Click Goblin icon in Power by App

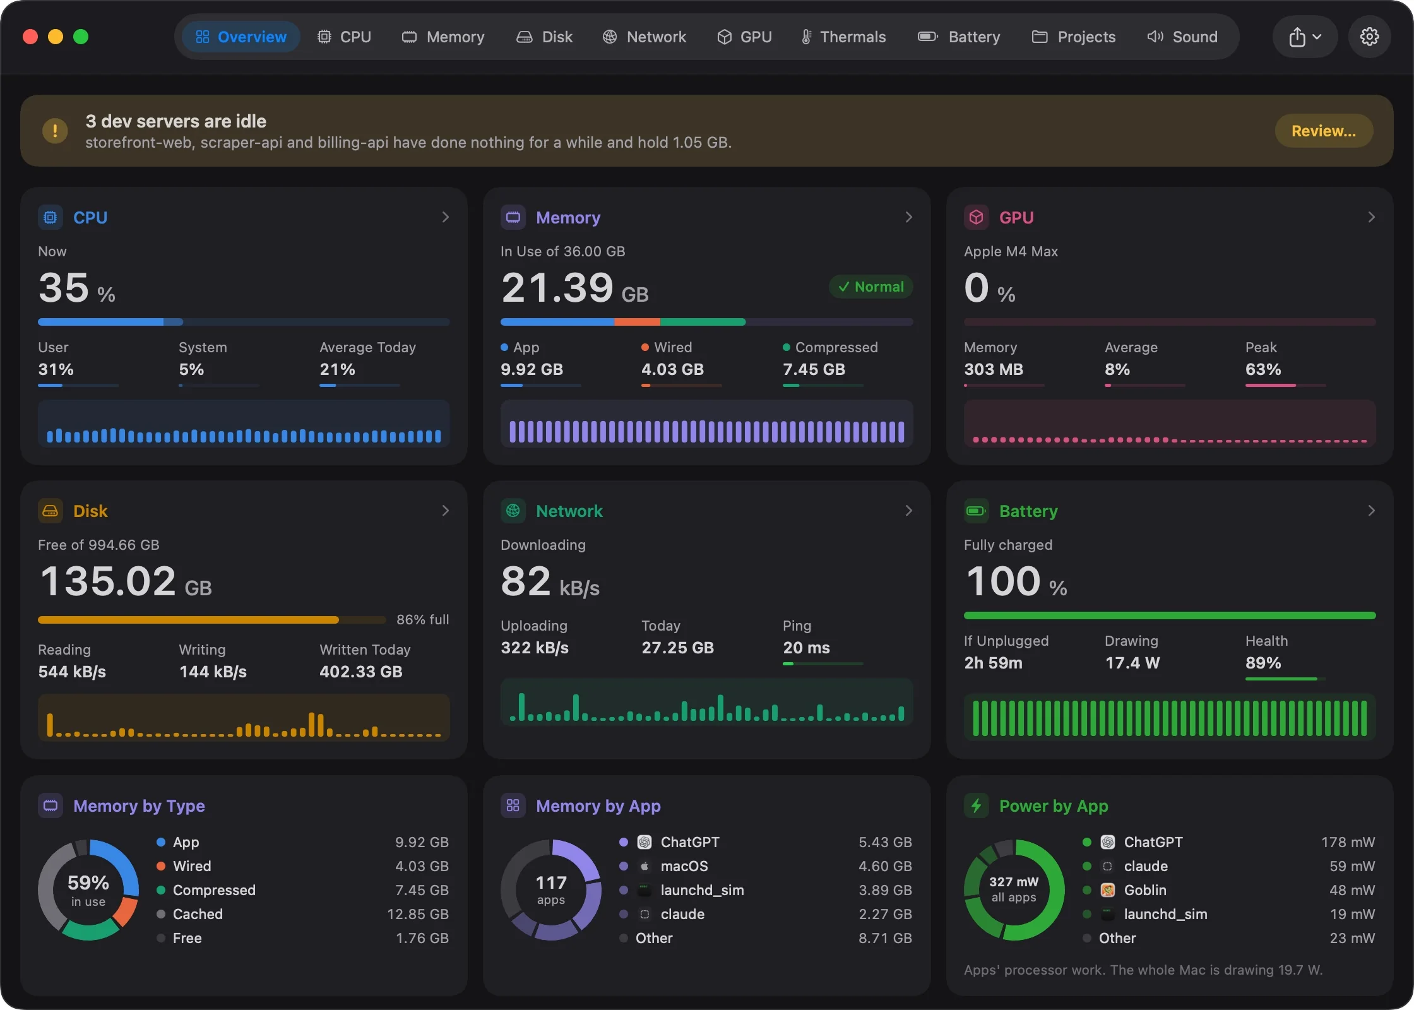click(x=1108, y=890)
